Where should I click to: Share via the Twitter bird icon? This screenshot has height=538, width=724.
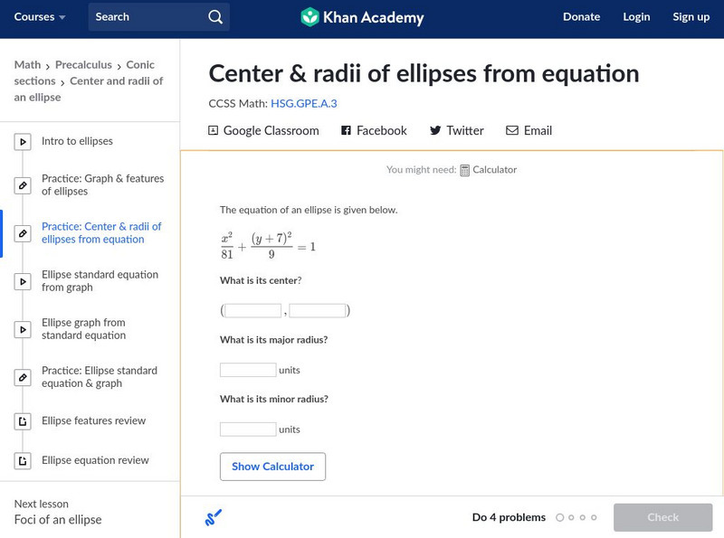(435, 130)
